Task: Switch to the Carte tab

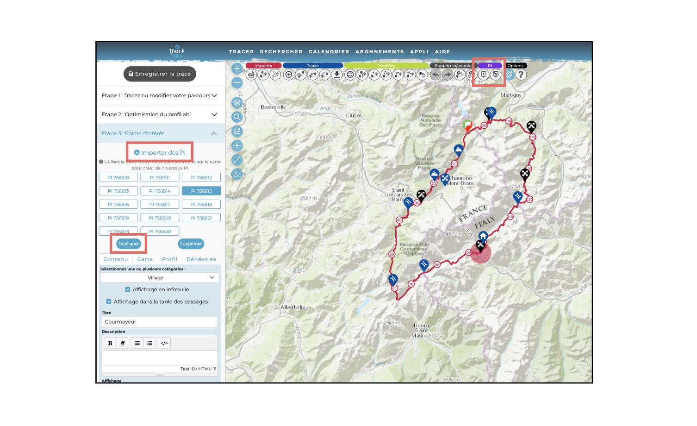Action: (145, 259)
